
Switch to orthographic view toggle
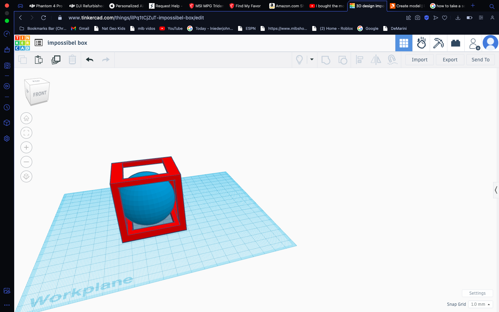[x=26, y=176]
